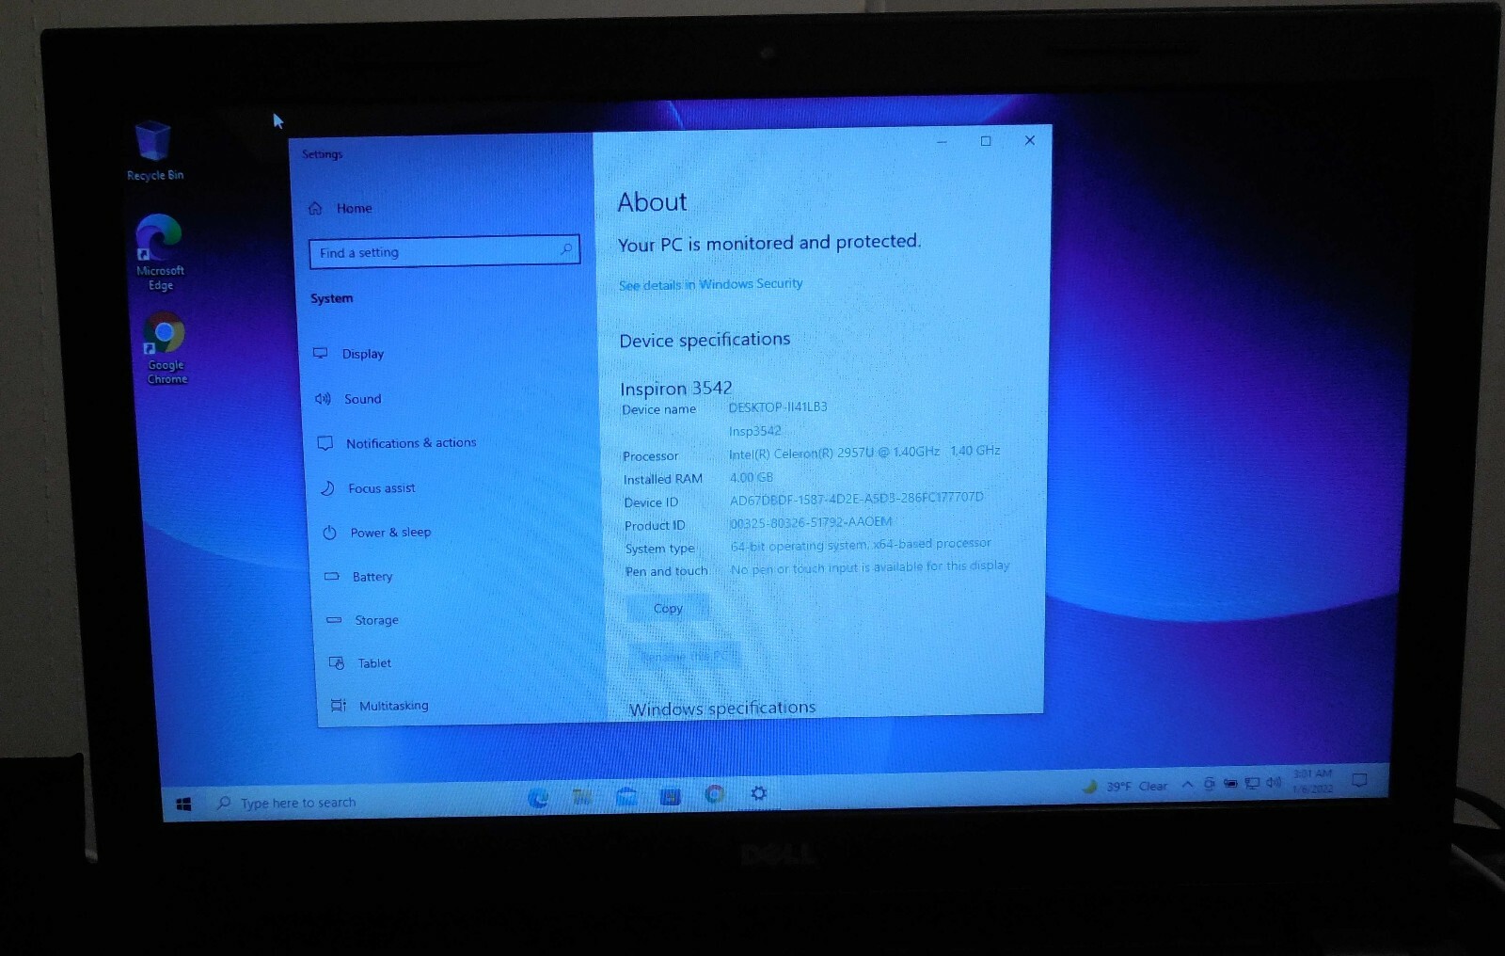Open Microsoft Edge from the taskbar
The width and height of the screenshot is (1505, 956).
coord(538,798)
